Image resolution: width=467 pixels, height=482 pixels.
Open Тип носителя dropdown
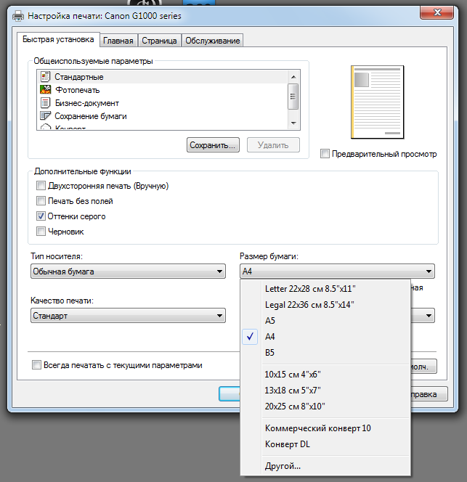coord(128,271)
